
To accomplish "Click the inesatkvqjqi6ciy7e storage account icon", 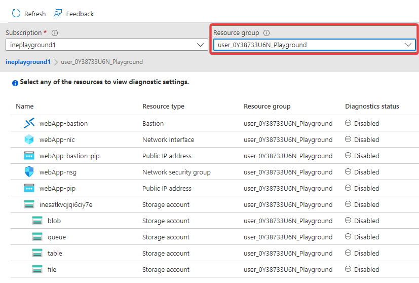I will point(29,204).
